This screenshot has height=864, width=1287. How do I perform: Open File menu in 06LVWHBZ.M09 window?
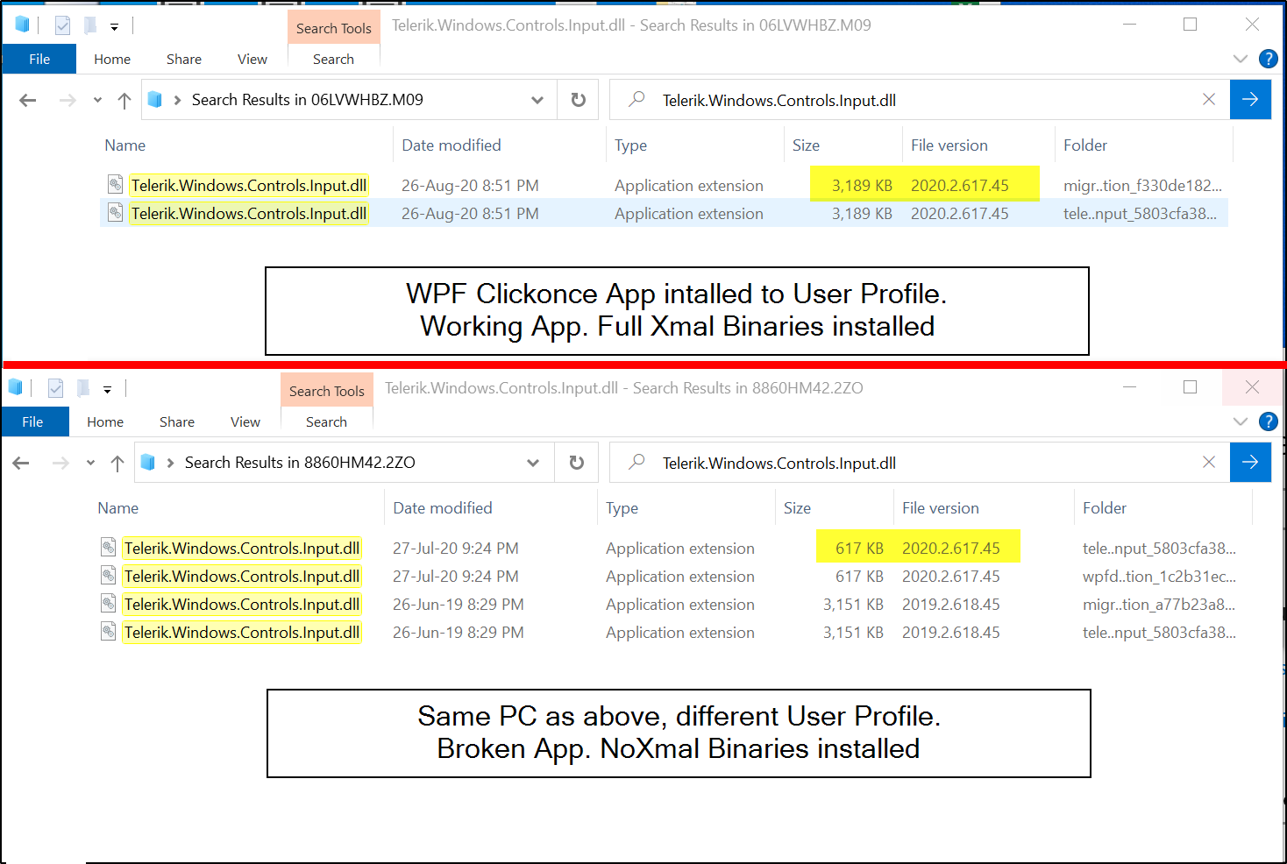click(39, 59)
